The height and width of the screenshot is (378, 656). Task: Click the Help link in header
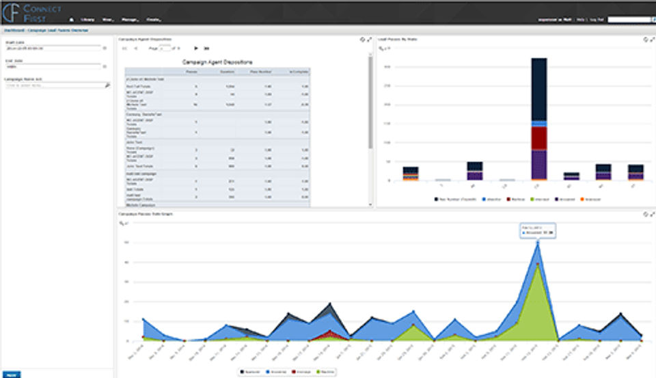click(580, 20)
